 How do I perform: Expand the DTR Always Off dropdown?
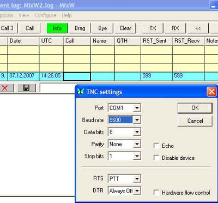(x=137, y=191)
